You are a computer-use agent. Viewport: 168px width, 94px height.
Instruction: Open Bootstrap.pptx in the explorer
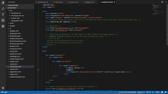(15, 36)
